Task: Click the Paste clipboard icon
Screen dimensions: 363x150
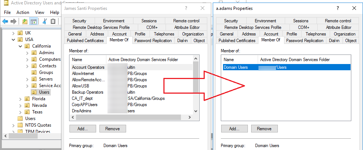Action: 53,22
